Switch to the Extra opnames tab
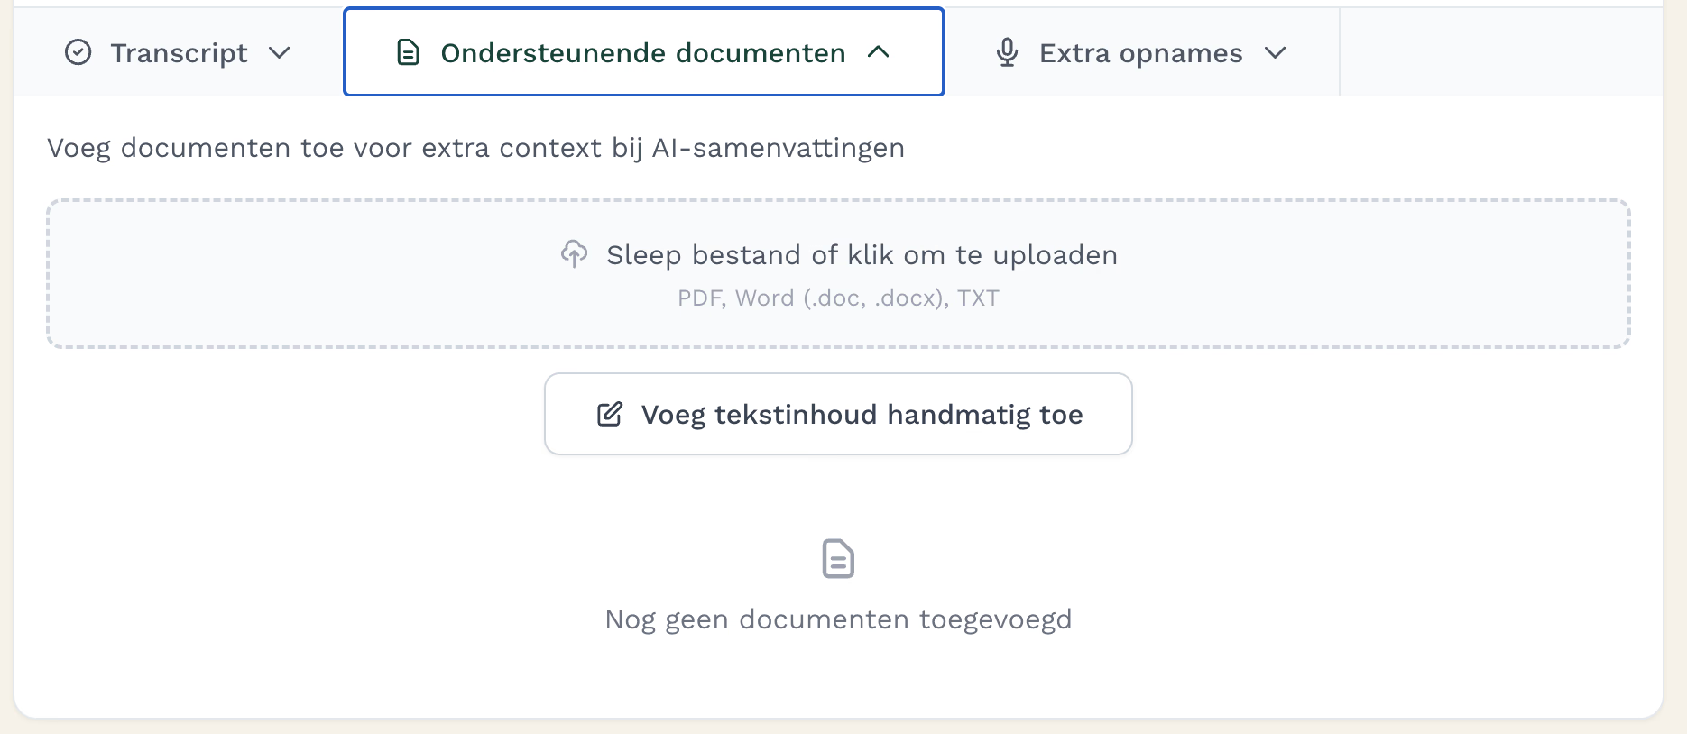Image resolution: width=1687 pixels, height=734 pixels. [1140, 53]
